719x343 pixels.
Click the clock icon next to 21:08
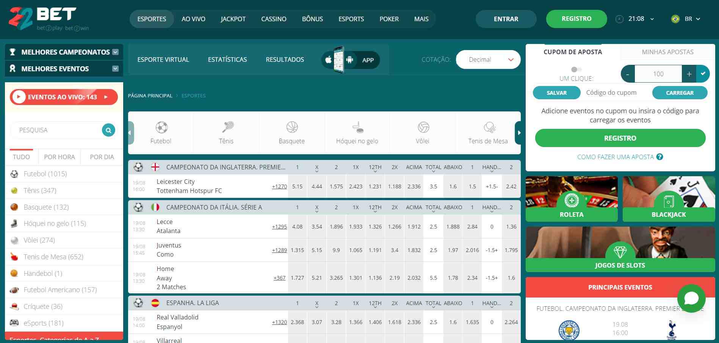[619, 19]
